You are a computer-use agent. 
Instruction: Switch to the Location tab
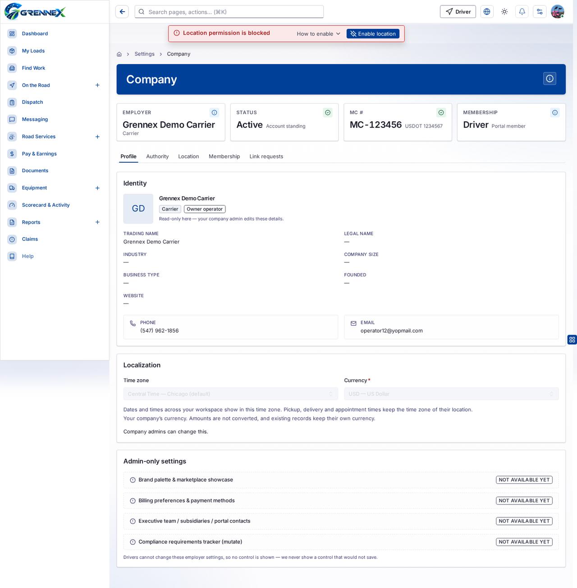pyautogui.click(x=188, y=156)
